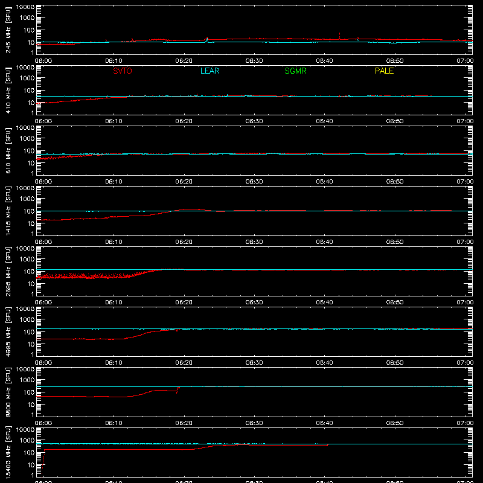This screenshot has height=483, width=483.
Task: Click the 10 tick label of 15400 MHz panel
Action: pos(31,465)
